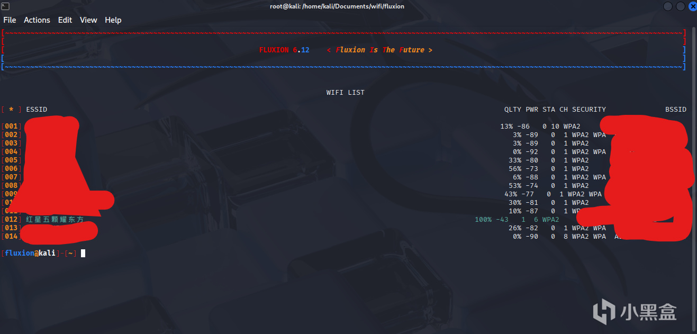Select row number [012]
Screen dimensions: 697x334
(11, 220)
